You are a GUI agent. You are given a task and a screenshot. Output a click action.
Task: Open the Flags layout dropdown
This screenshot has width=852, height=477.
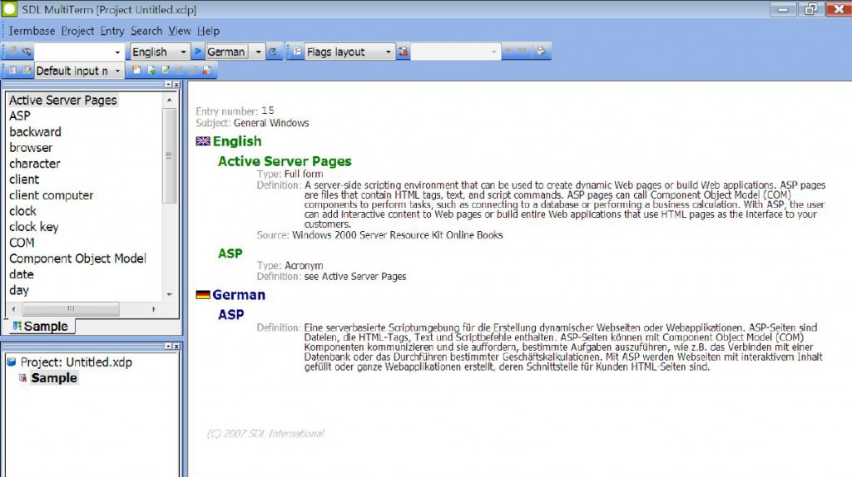388,52
